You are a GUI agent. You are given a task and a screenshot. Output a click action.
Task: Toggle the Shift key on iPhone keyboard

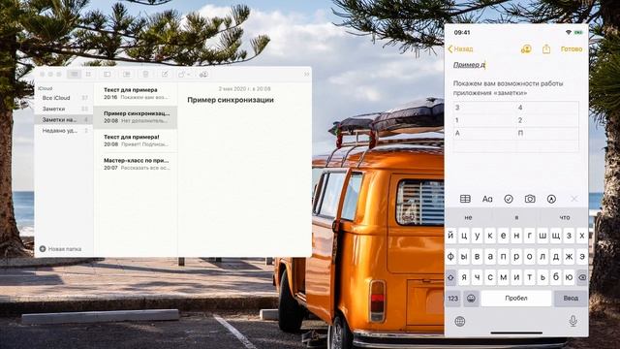[x=450, y=277]
